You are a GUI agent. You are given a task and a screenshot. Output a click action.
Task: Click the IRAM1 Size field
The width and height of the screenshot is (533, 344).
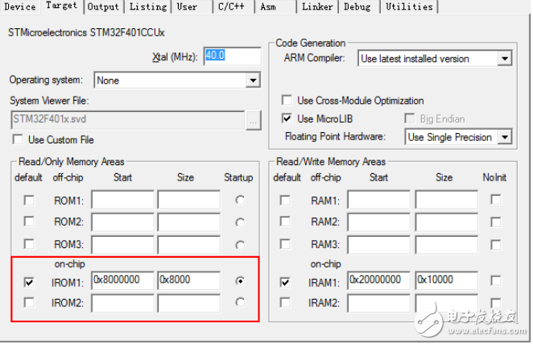[x=445, y=280]
